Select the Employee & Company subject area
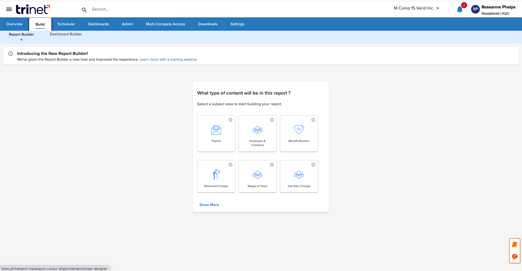The image size is (522, 271). point(257,133)
